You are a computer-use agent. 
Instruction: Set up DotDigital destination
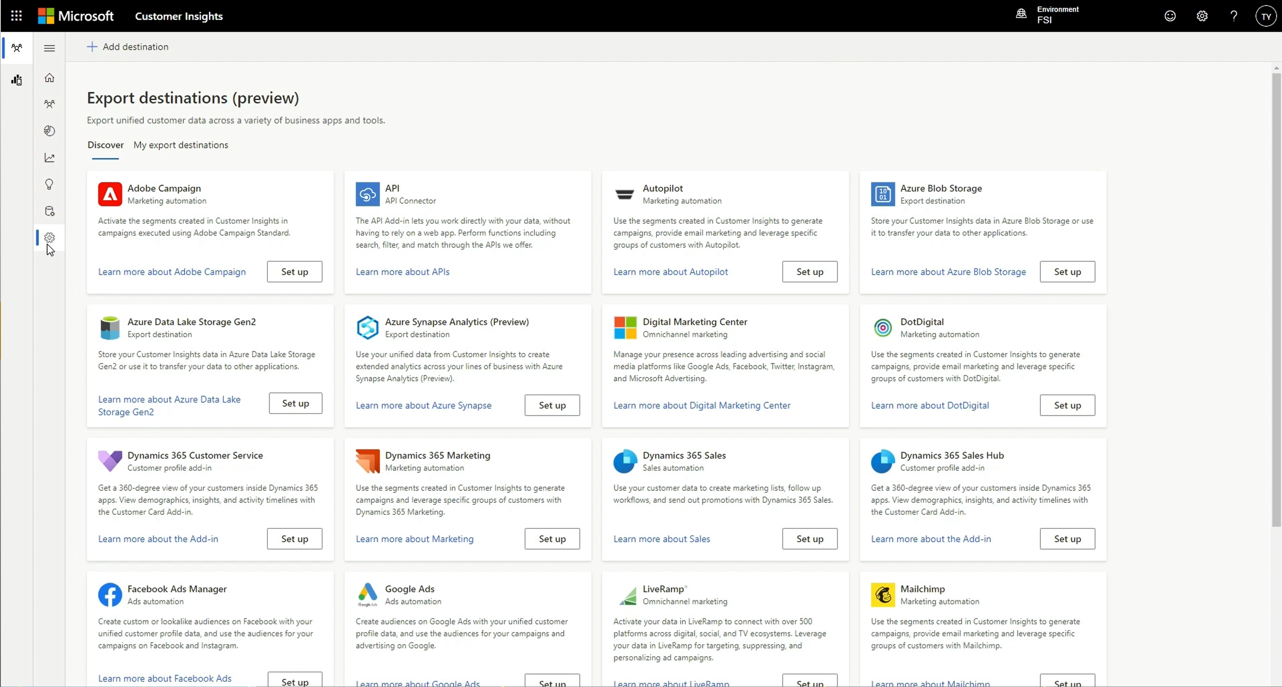pyautogui.click(x=1067, y=405)
